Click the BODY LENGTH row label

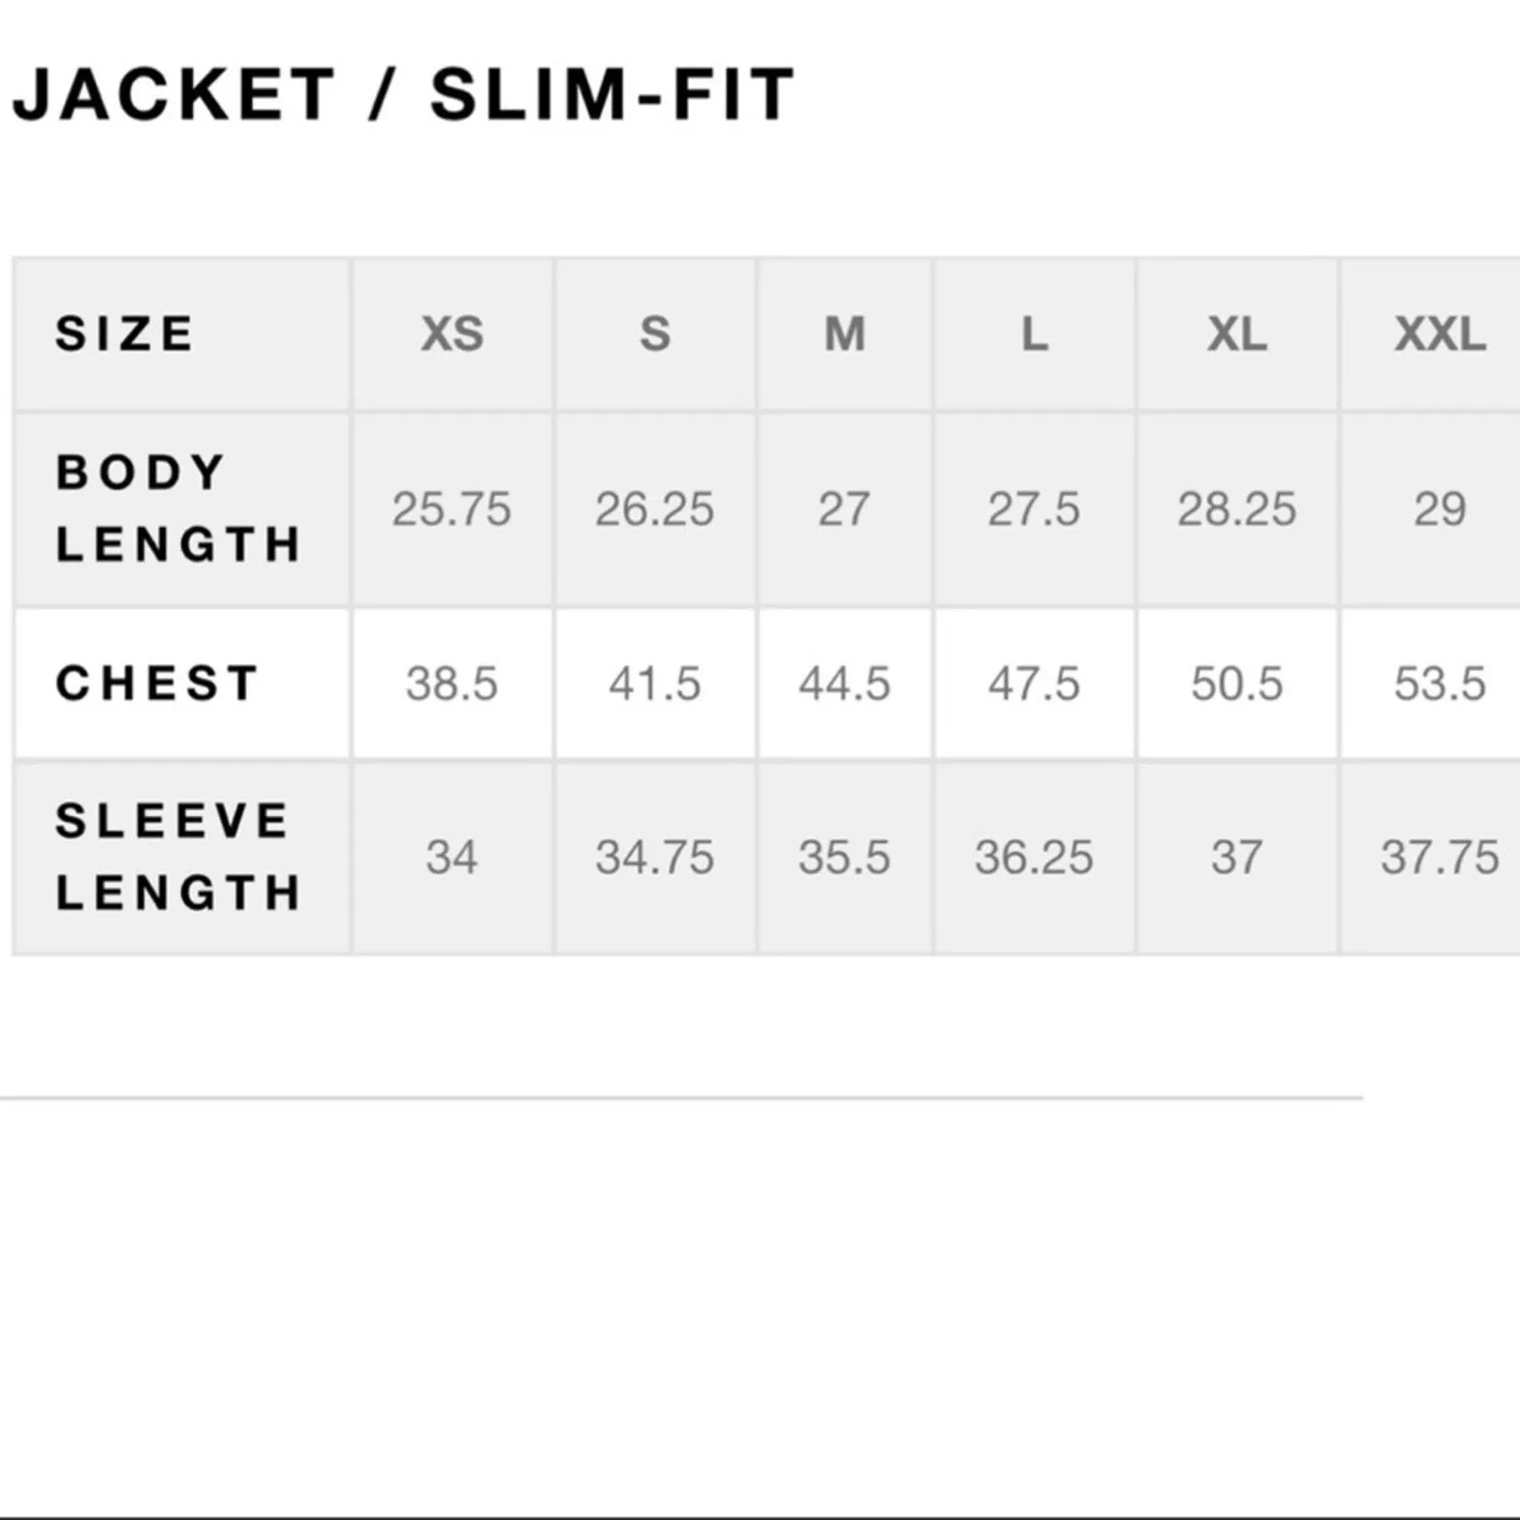(x=179, y=508)
